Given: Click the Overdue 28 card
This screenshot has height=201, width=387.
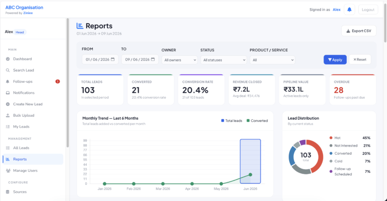Looking at the screenshot, I should tap(353, 90).
